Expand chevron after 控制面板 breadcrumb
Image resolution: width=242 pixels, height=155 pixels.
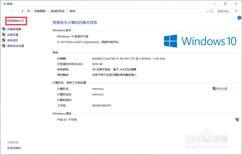point(48,11)
